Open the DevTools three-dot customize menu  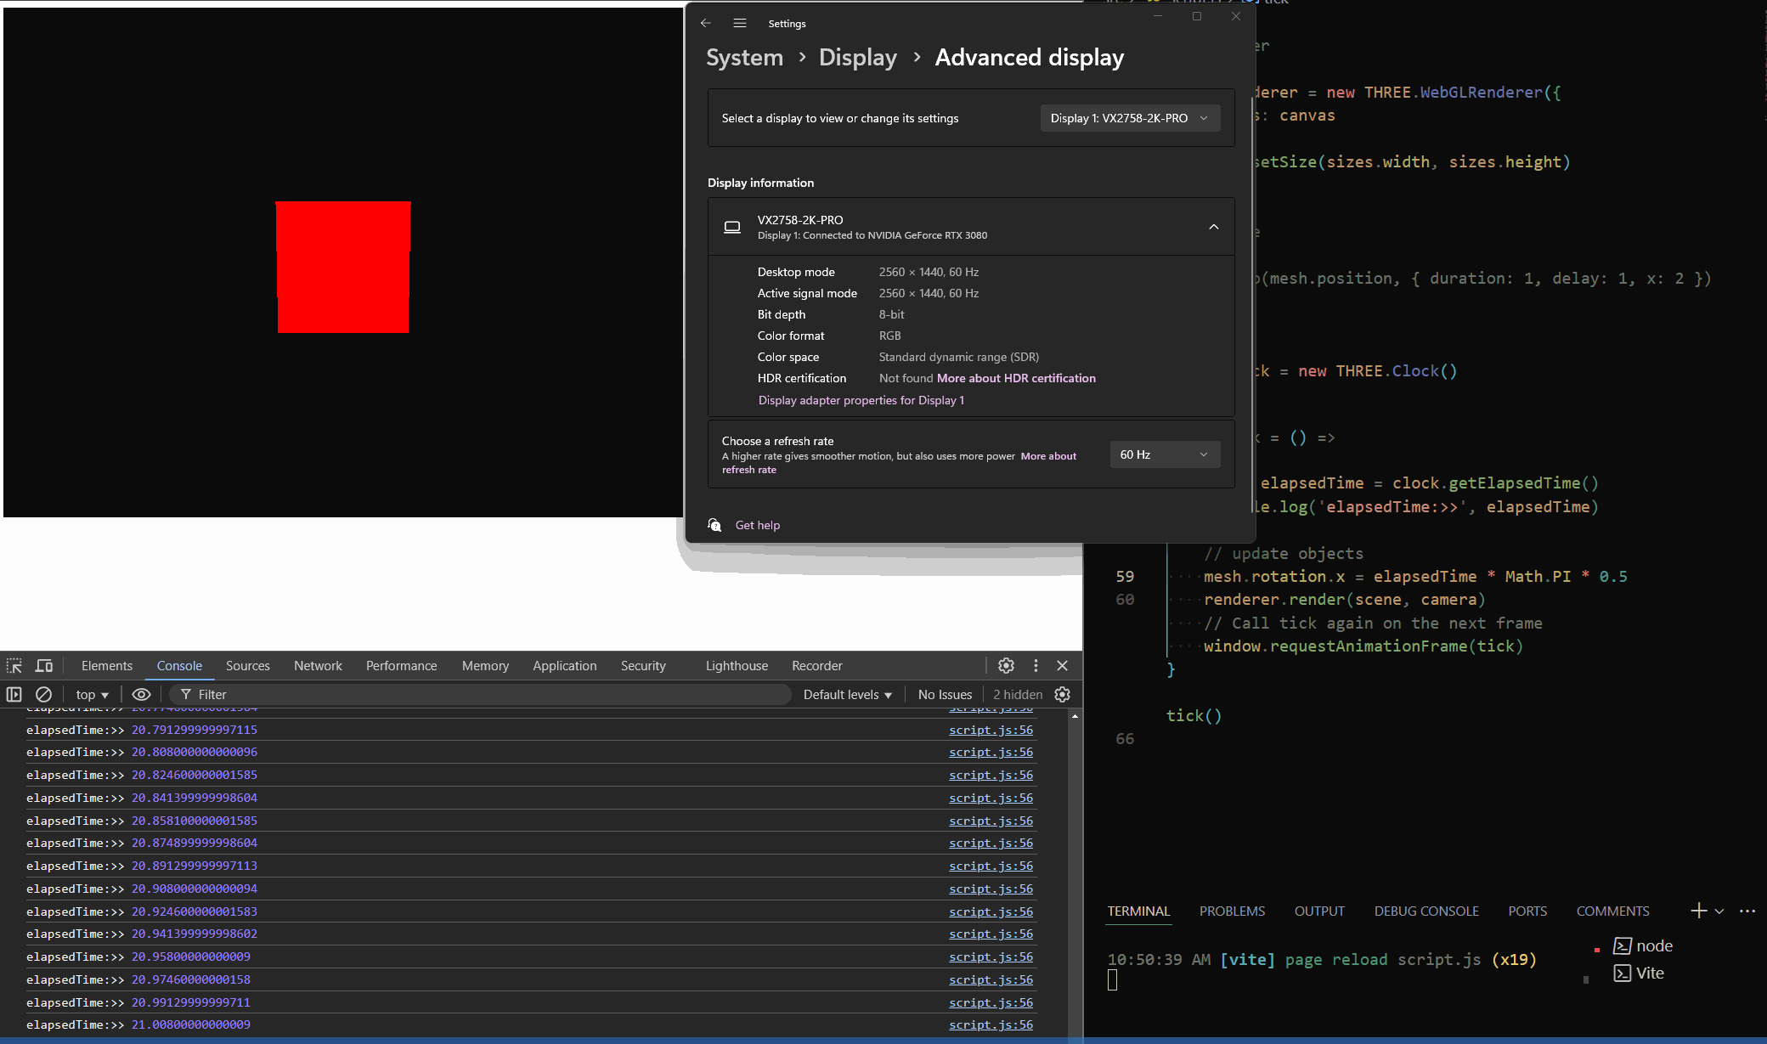point(1035,666)
